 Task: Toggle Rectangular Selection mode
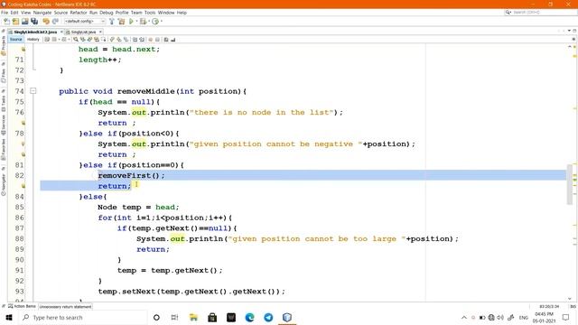coord(104,40)
